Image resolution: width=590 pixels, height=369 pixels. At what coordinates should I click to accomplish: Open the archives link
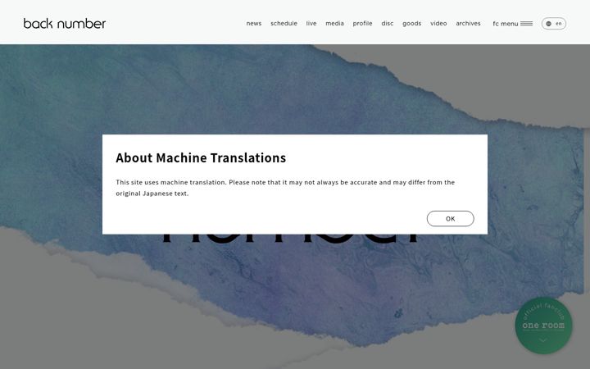point(468,23)
